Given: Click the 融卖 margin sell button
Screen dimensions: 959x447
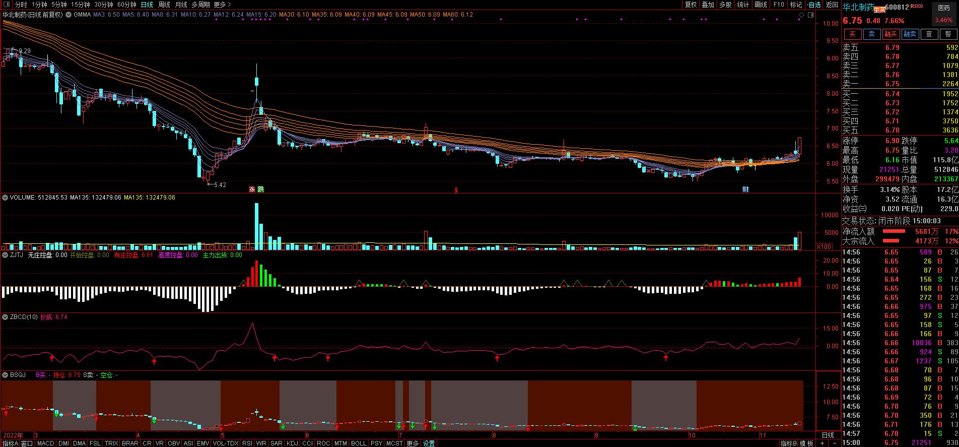Looking at the screenshot, I should [910, 34].
